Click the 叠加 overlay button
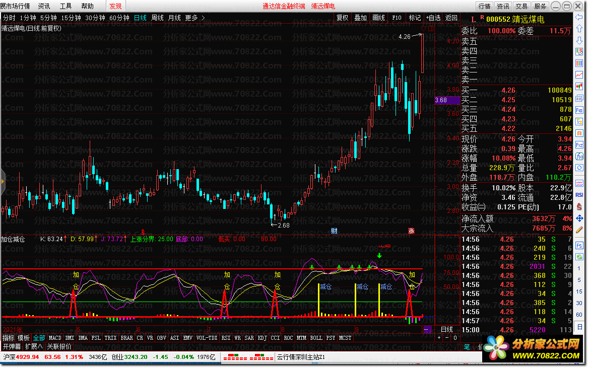The width and height of the screenshot is (589, 368). tap(360, 18)
